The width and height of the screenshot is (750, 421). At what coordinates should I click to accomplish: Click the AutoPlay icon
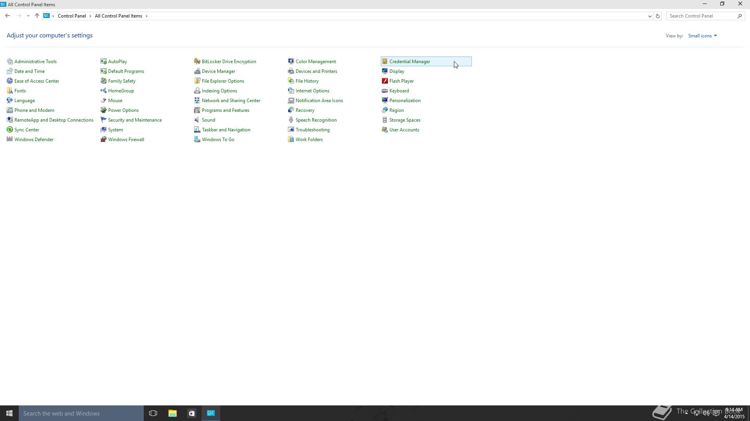pyautogui.click(x=104, y=62)
